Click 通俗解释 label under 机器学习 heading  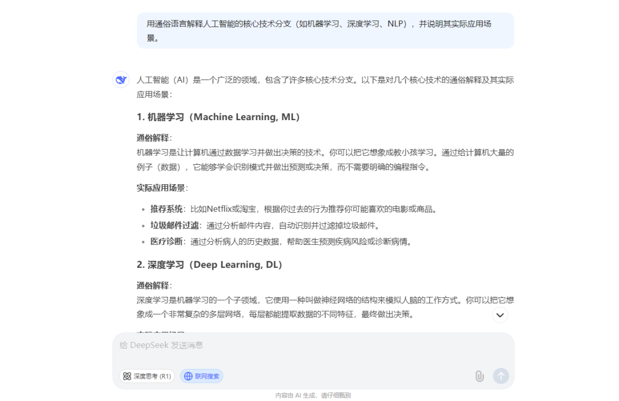click(153, 138)
